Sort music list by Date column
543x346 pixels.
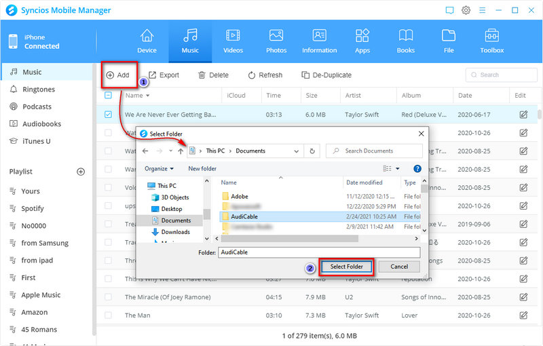pyautogui.click(x=465, y=95)
